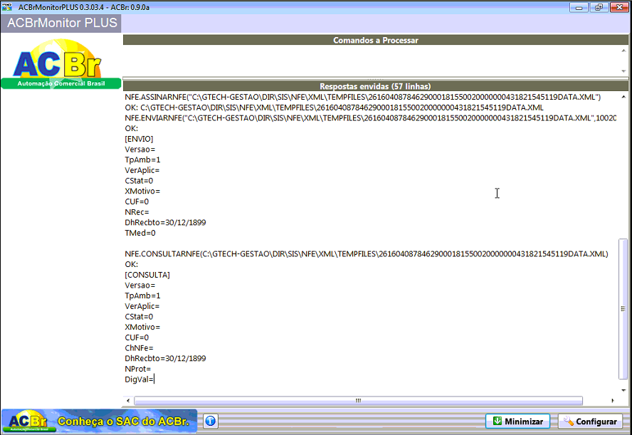Click the ACBr Automação Comercial Brasil logo

pyautogui.click(x=60, y=63)
